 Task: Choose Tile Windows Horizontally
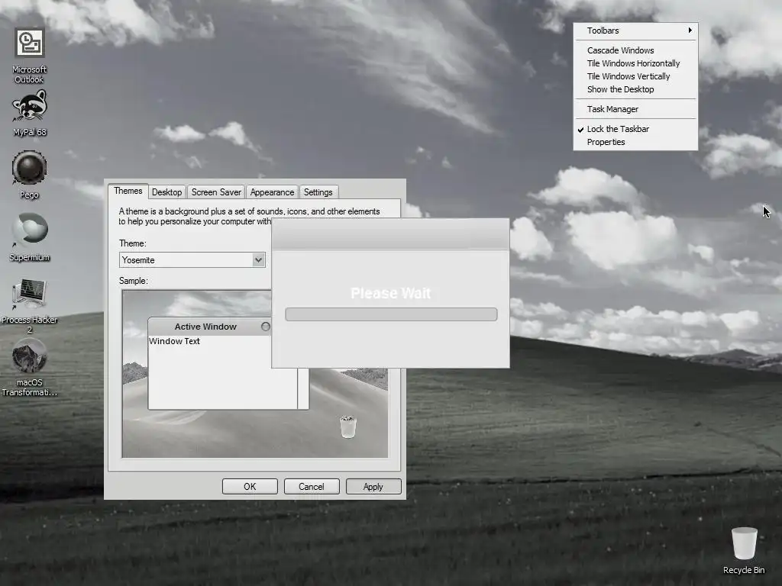(635, 63)
